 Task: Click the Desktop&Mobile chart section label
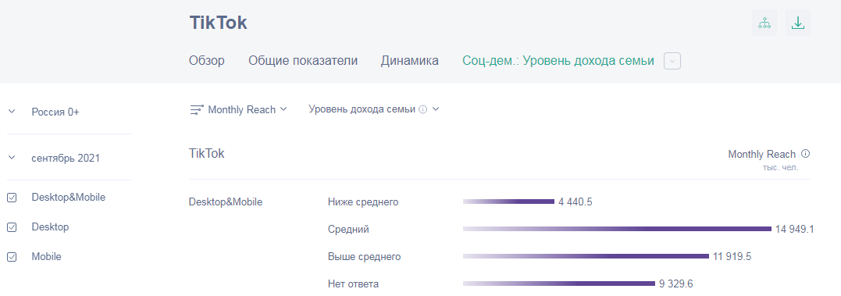click(x=226, y=202)
